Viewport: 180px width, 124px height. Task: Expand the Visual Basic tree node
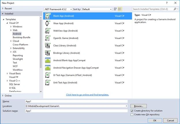coord(7,73)
